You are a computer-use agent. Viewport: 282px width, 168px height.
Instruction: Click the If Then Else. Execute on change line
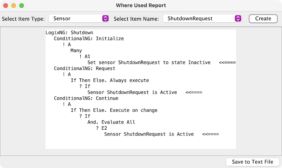(114, 110)
